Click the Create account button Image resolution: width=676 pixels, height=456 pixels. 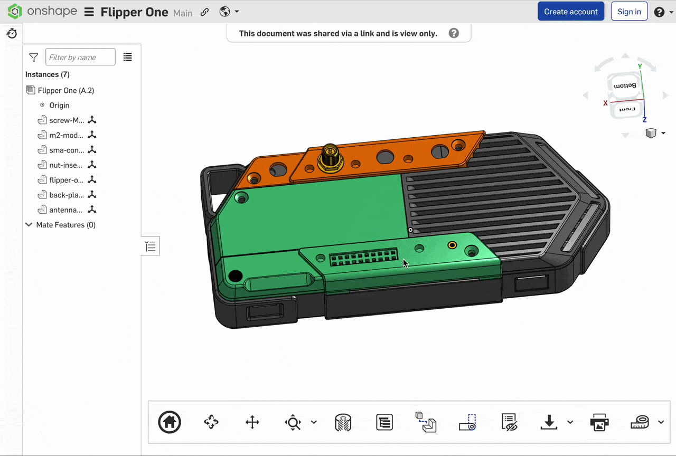(571, 12)
